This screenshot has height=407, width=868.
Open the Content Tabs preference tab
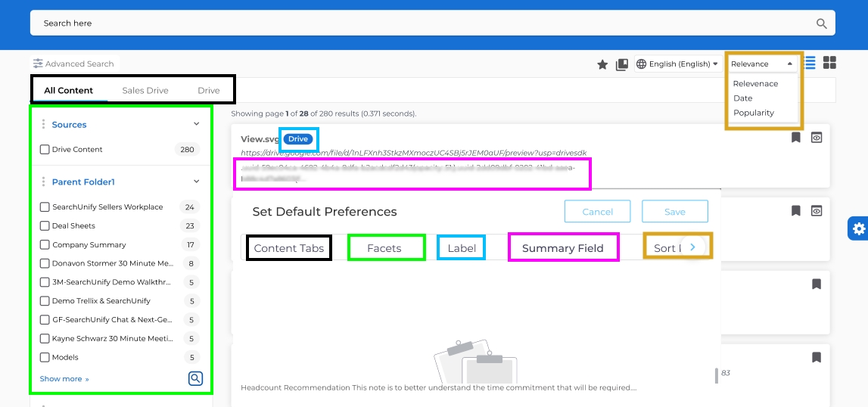[289, 248]
